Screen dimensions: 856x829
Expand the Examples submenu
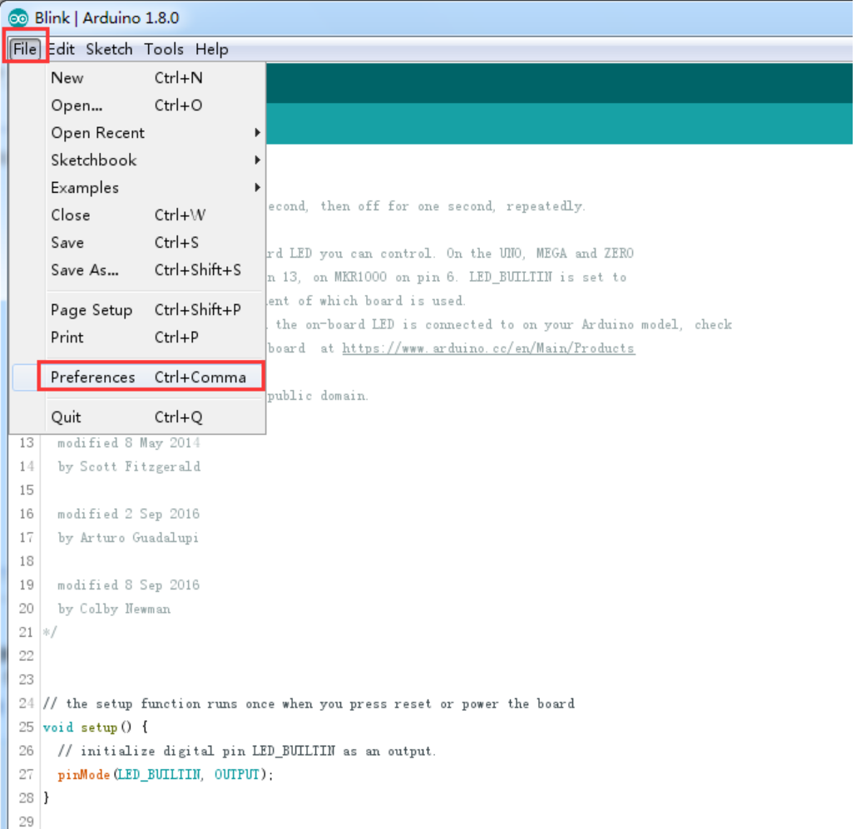pyautogui.click(x=137, y=188)
